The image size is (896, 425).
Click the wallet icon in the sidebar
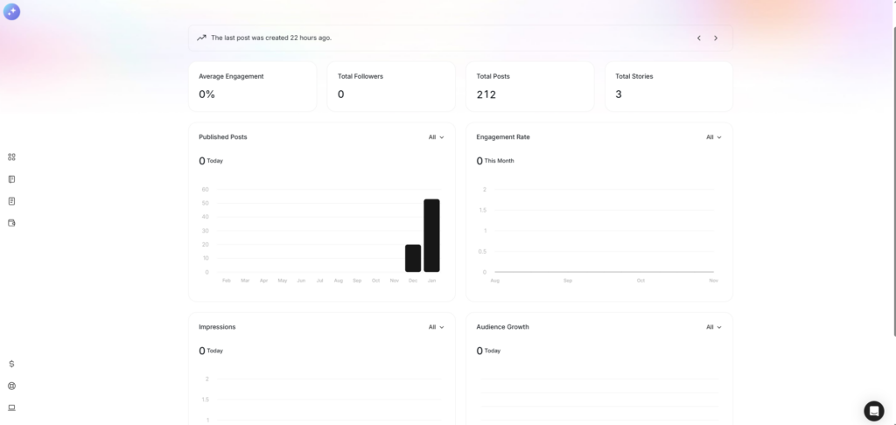11,223
